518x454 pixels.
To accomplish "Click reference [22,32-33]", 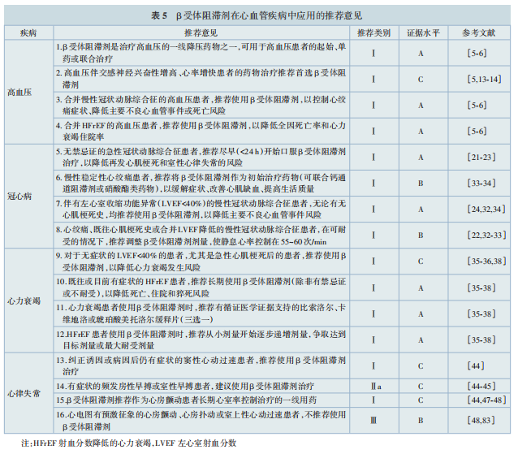I will [x=486, y=236].
